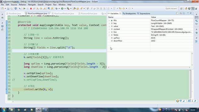The image size is (199, 112).
Task: Expand the 'key' variable
Action: [x=109, y=23]
